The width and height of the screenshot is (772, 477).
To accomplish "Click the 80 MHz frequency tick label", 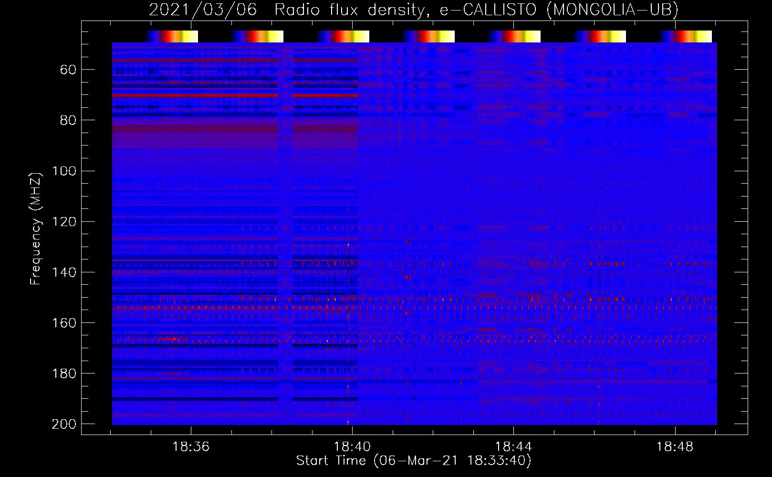I will tap(68, 121).
